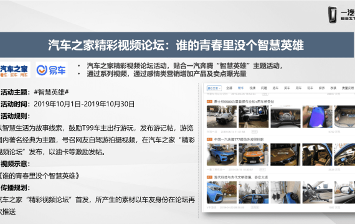355x224 pixels.
Task: Click the video title 谁的青春里没个智慧英雄 below 视频示意
Action: 40,176
